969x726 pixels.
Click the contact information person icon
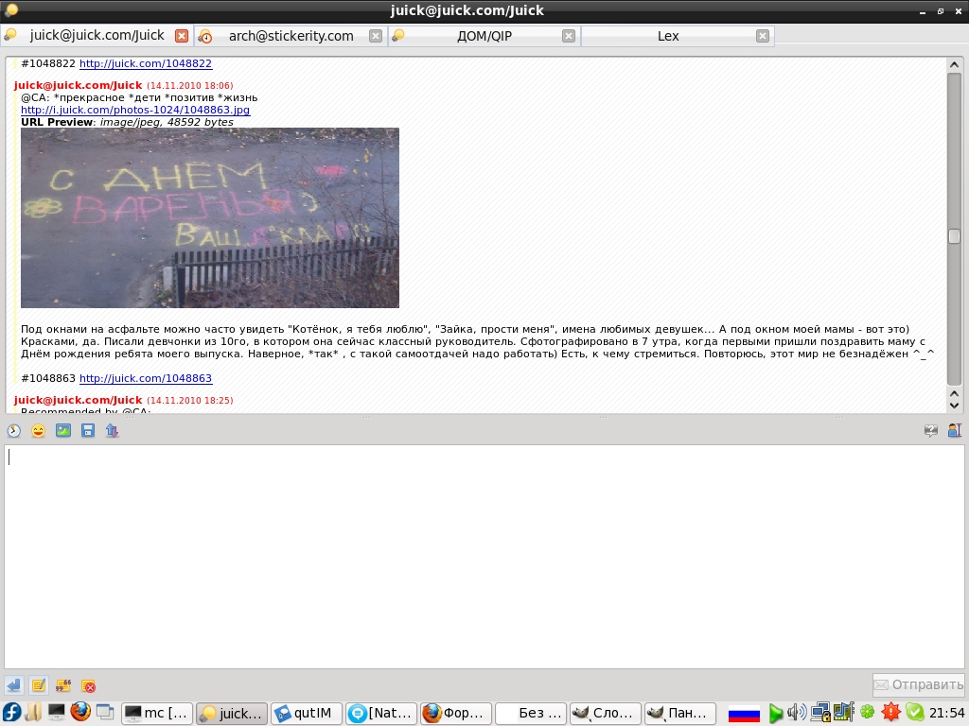click(x=955, y=430)
